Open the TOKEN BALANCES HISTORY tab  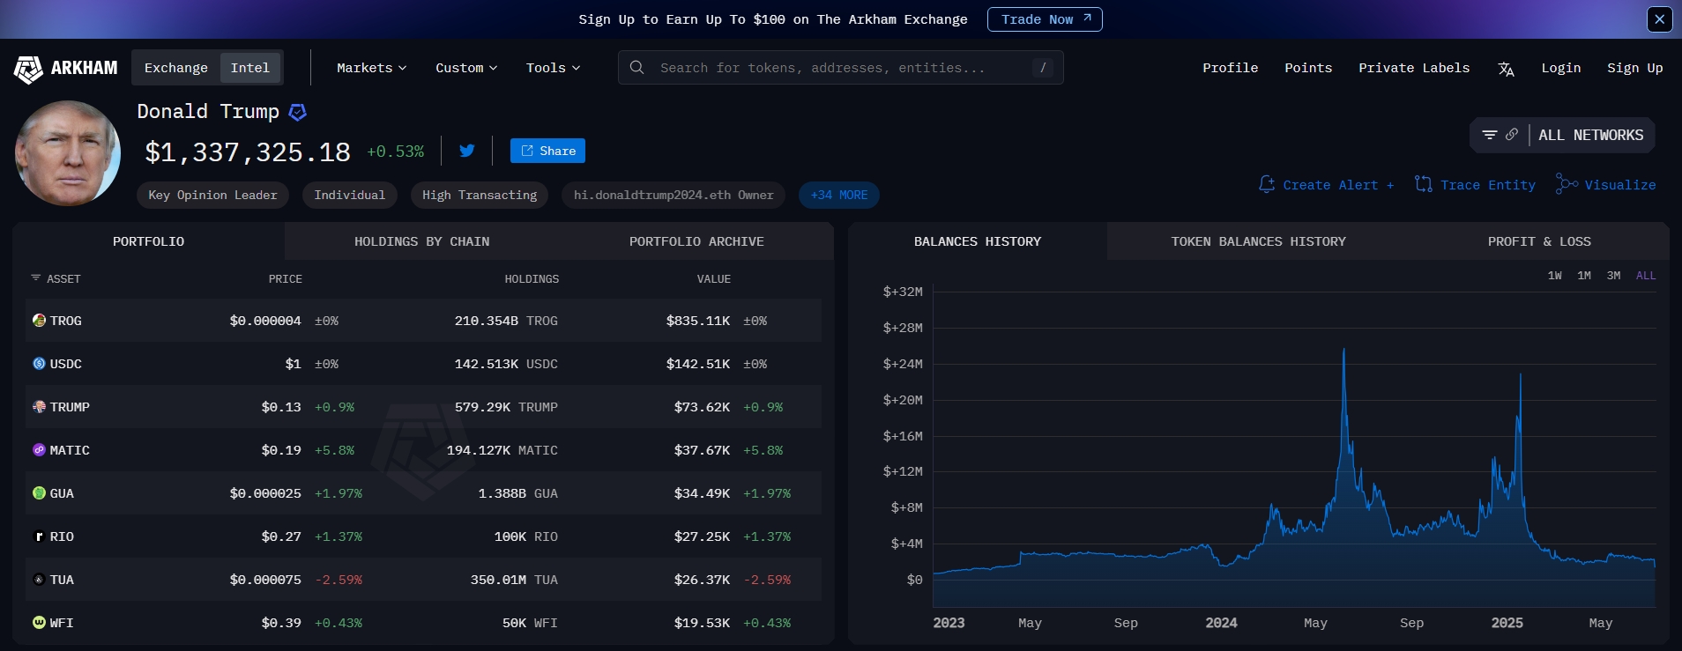(x=1258, y=241)
